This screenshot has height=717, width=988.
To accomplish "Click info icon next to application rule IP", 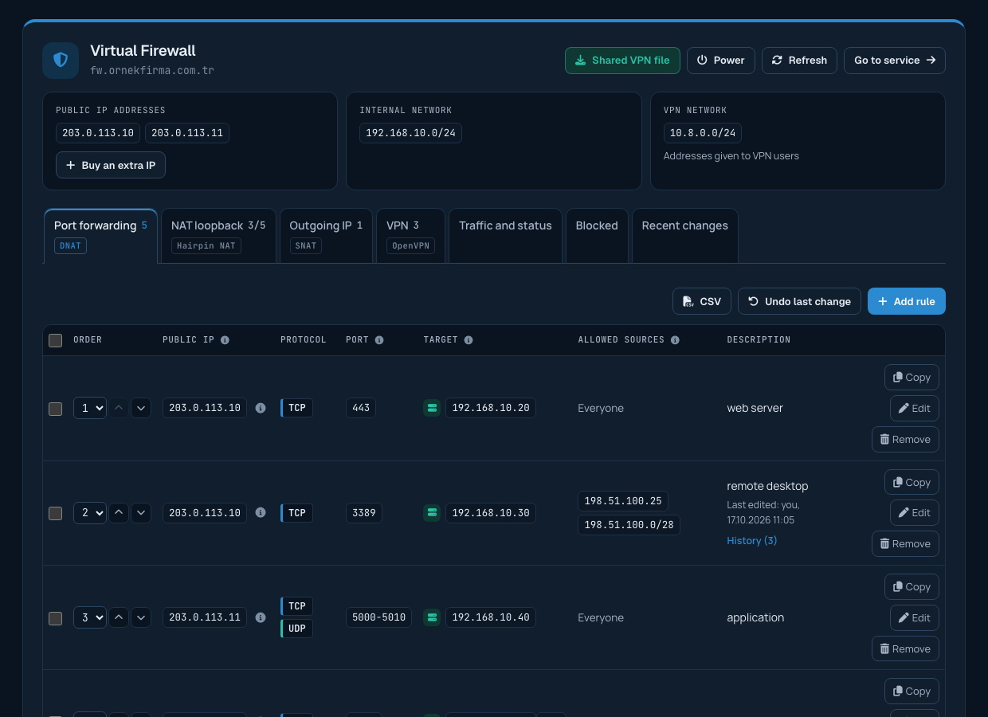I will pyautogui.click(x=261, y=617).
